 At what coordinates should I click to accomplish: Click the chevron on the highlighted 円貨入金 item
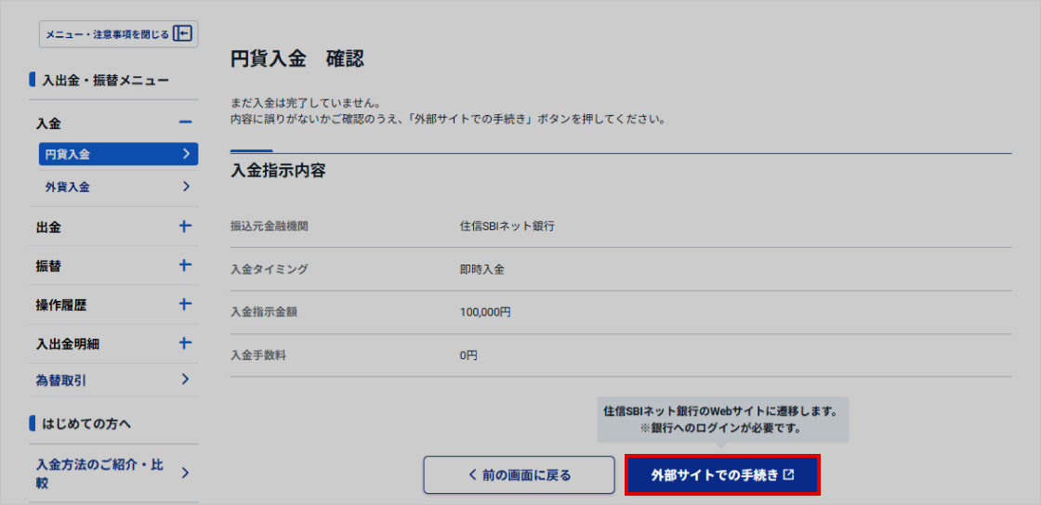click(186, 154)
